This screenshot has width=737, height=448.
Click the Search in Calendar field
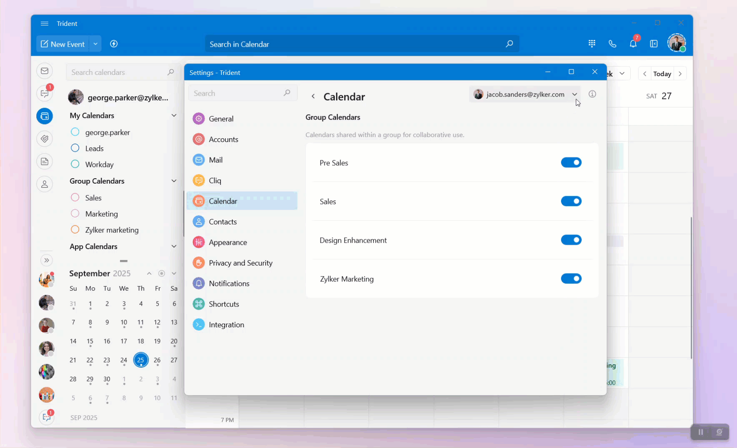pyautogui.click(x=354, y=44)
